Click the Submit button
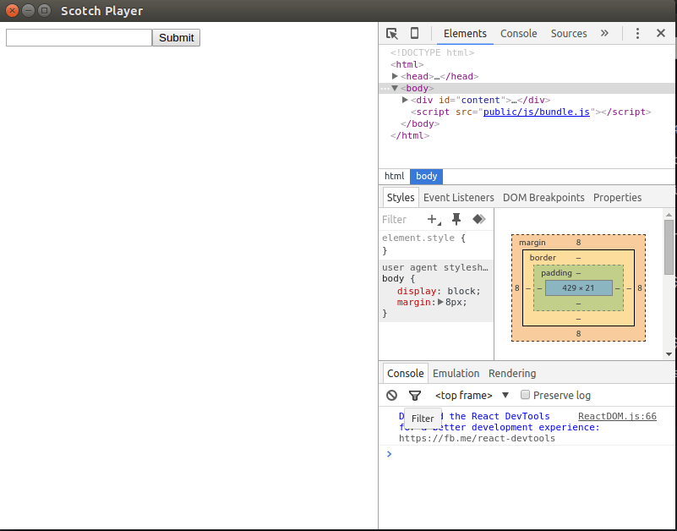Viewport: 677px width, 531px height. (x=176, y=37)
